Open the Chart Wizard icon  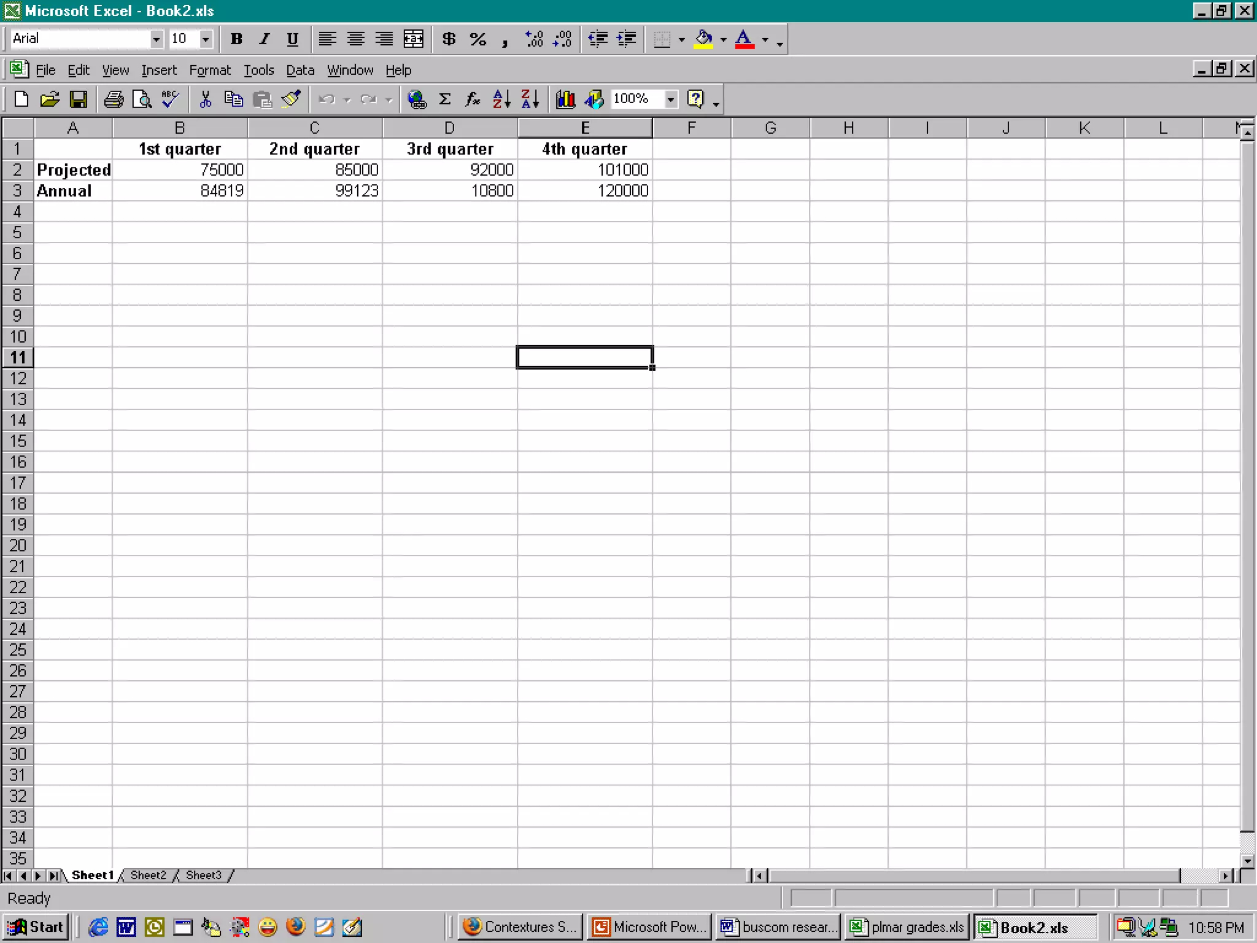(x=565, y=99)
